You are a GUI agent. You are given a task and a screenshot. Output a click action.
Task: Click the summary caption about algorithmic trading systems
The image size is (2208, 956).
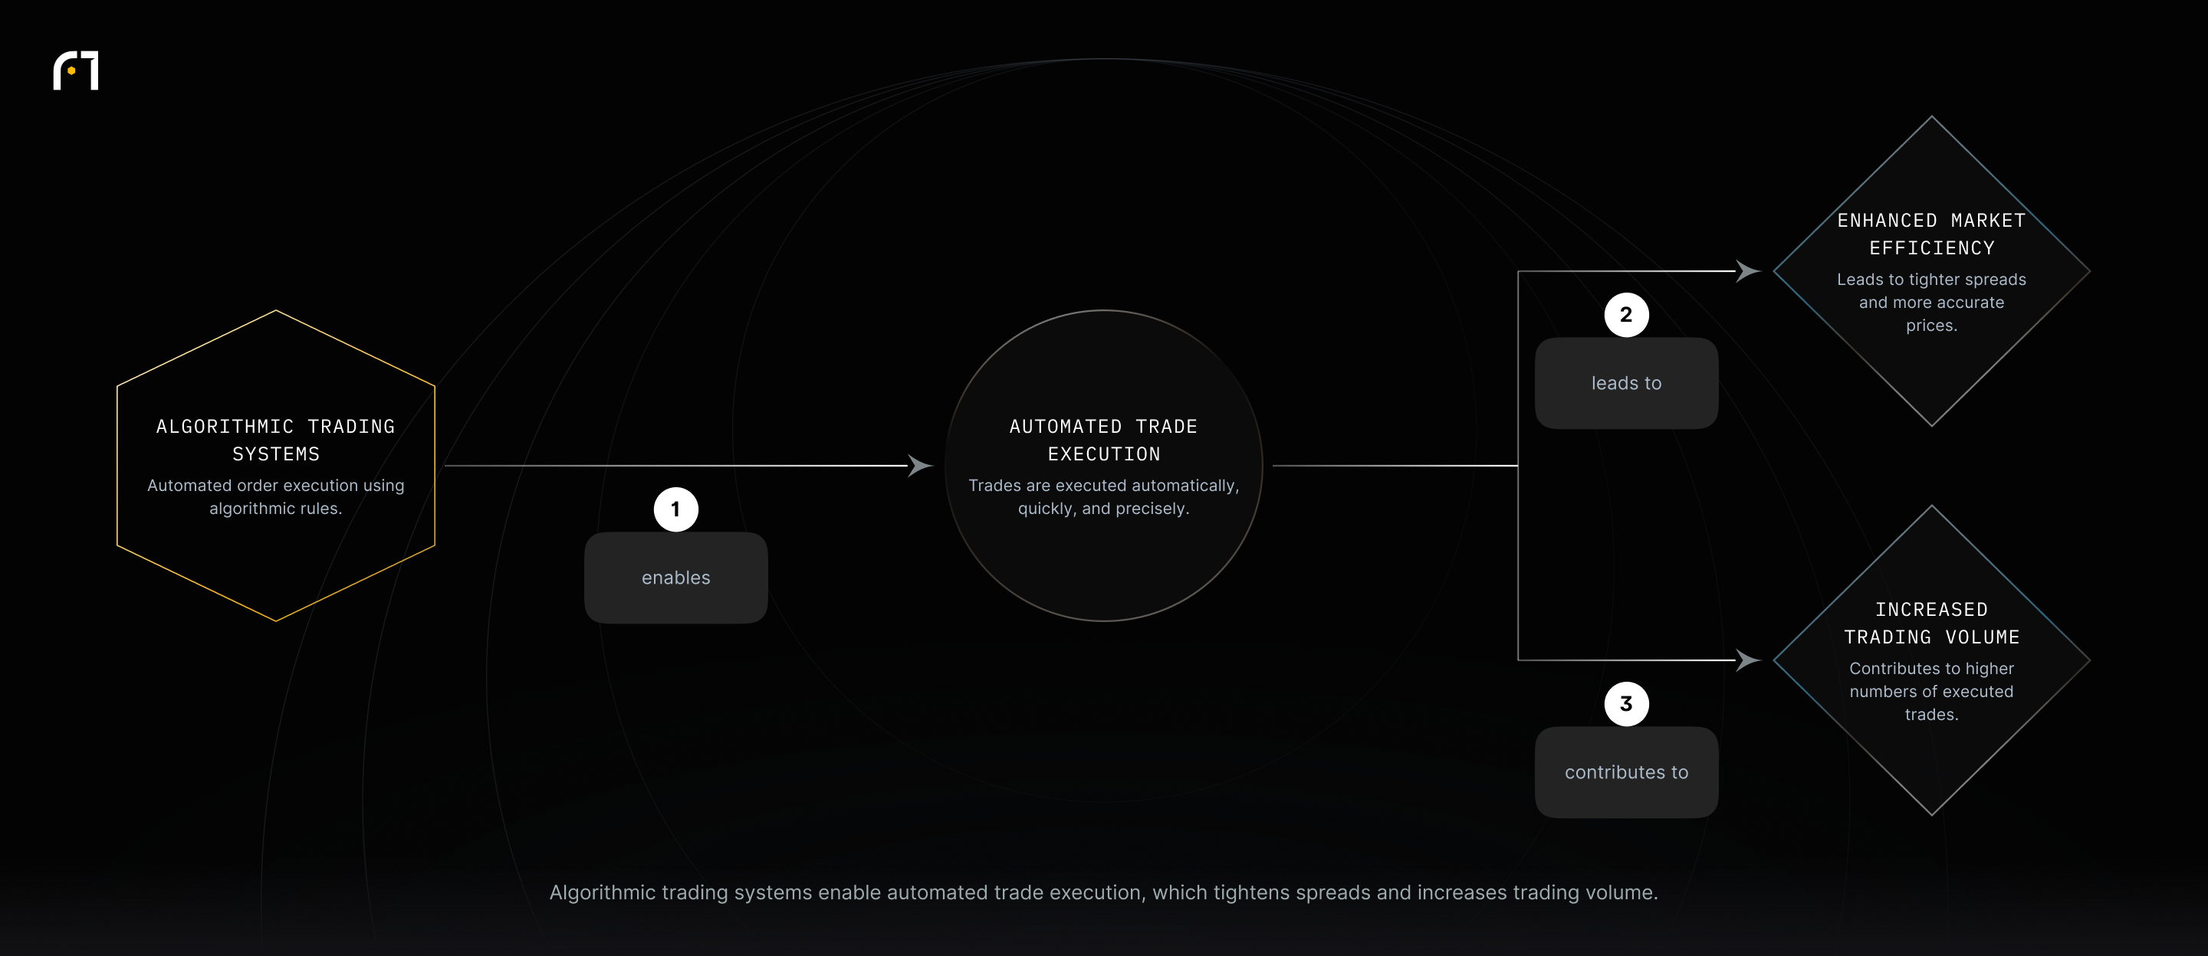(1103, 892)
